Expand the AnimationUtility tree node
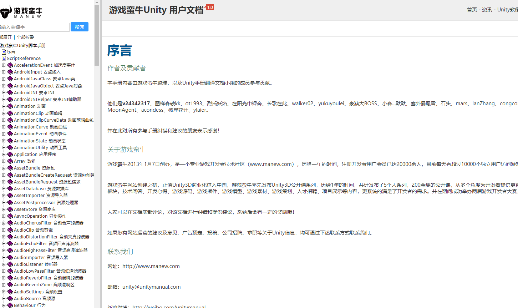The image size is (518, 308). tap(4, 148)
